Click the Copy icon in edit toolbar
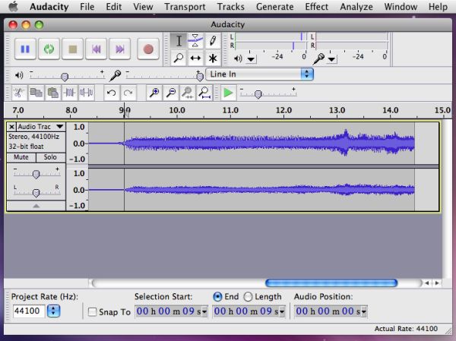This screenshot has width=456, height=341. click(36, 93)
